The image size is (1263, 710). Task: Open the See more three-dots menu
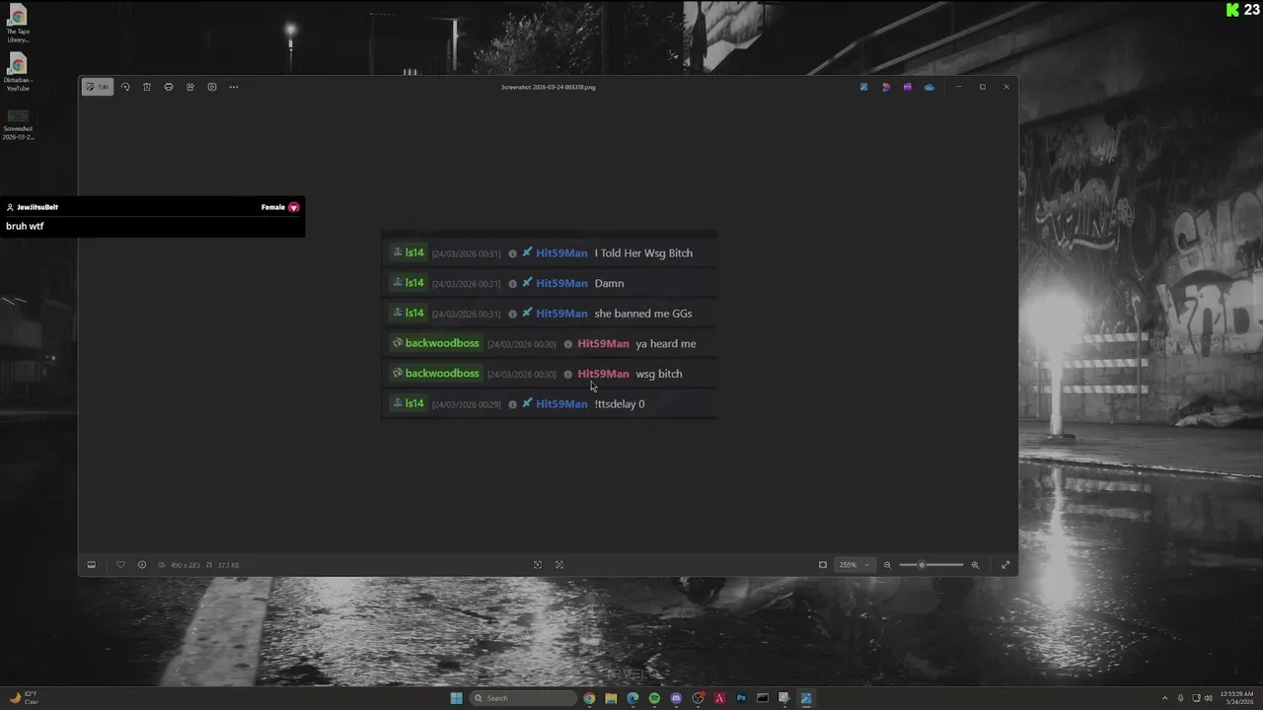click(x=234, y=87)
